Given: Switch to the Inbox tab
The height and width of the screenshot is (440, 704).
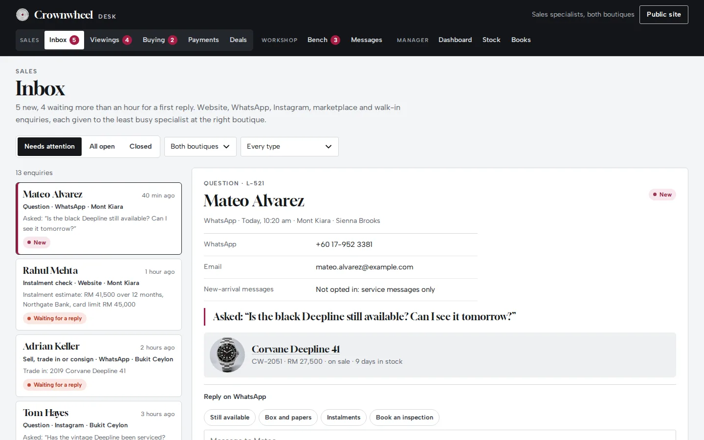Looking at the screenshot, I should (64, 40).
